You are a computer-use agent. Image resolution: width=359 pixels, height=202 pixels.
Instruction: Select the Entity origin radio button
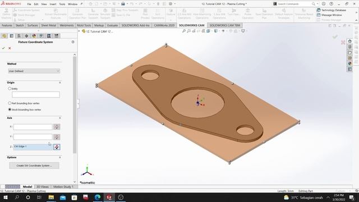pyautogui.click(x=10, y=89)
